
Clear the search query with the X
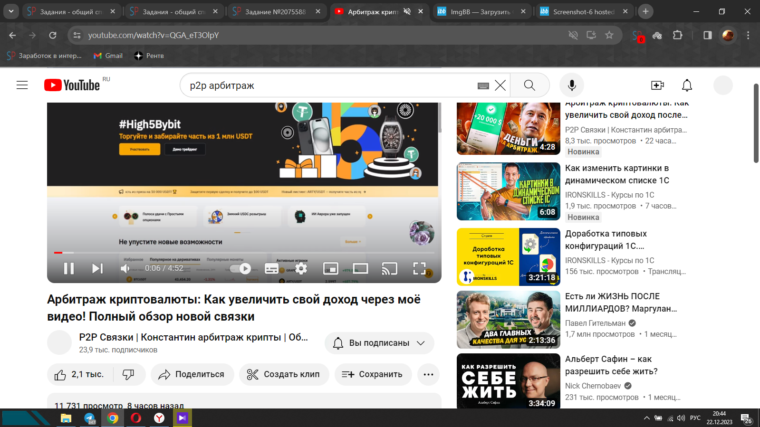pos(500,85)
